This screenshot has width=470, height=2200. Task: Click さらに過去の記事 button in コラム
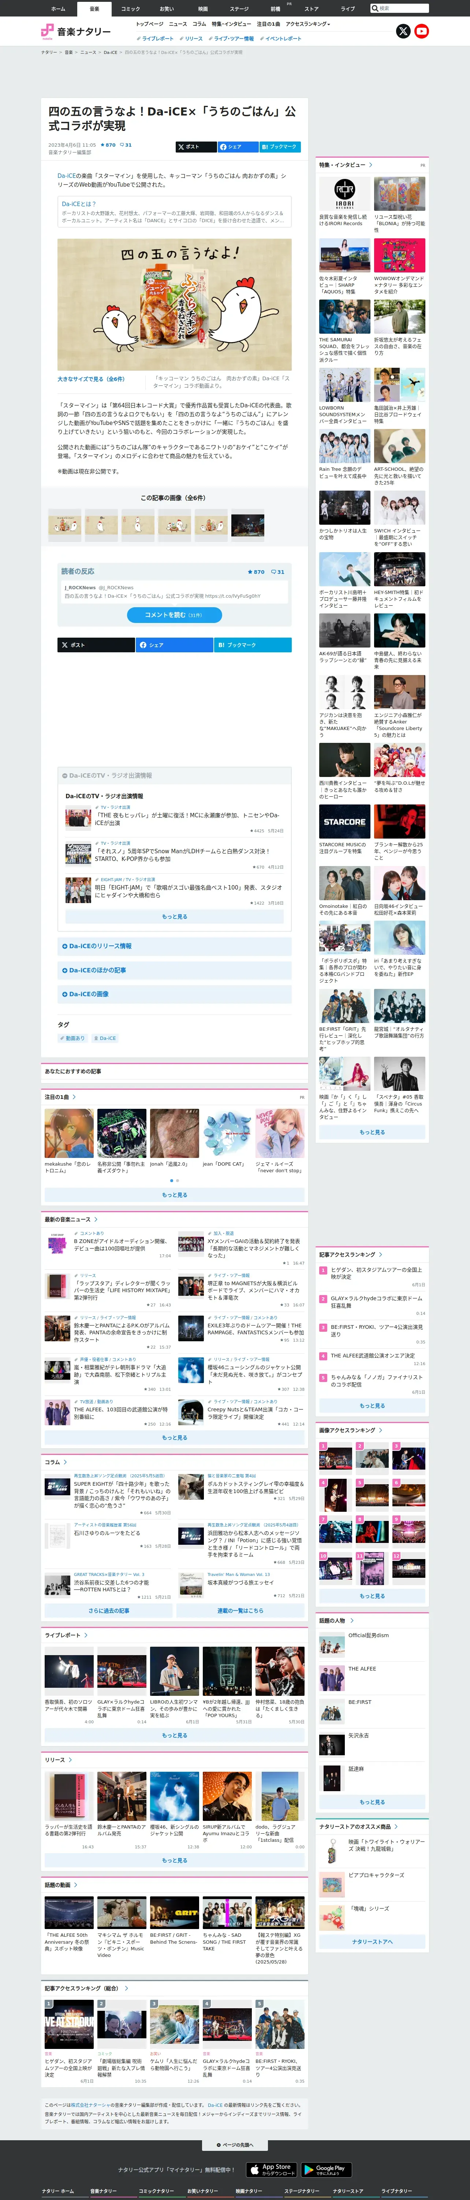pos(108,1611)
